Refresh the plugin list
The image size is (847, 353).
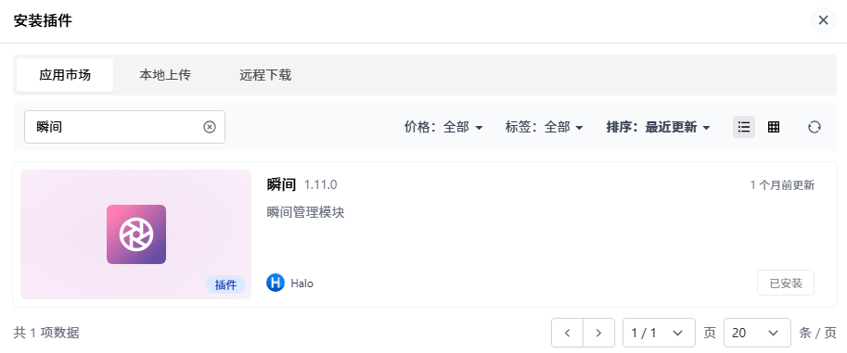click(x=814, y=127)
